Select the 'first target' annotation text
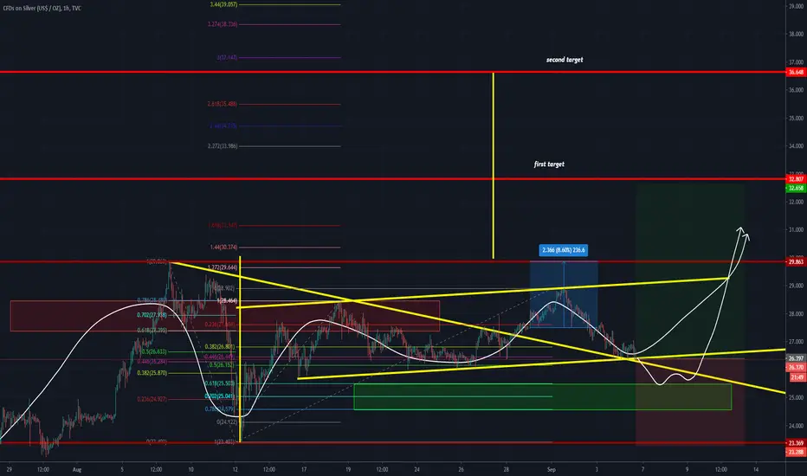Image resolution: width=807 pixels, height=476 pixels. pos(549,164)
